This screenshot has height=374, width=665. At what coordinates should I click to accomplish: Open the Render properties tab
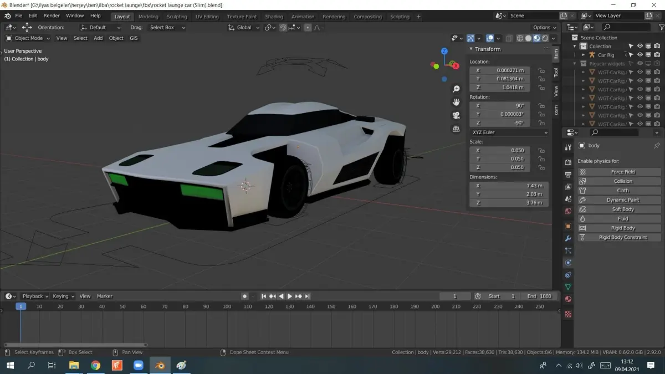(568, 162)
